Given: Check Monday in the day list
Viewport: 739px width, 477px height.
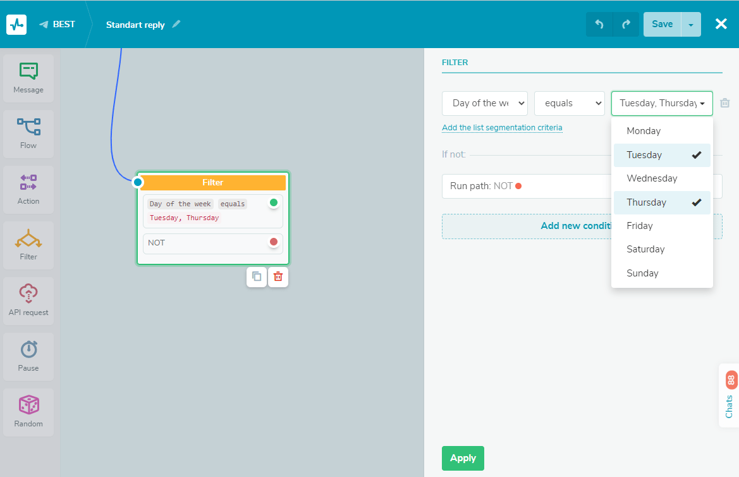Looking at the screenshot, I should click(x=661, y=131).
